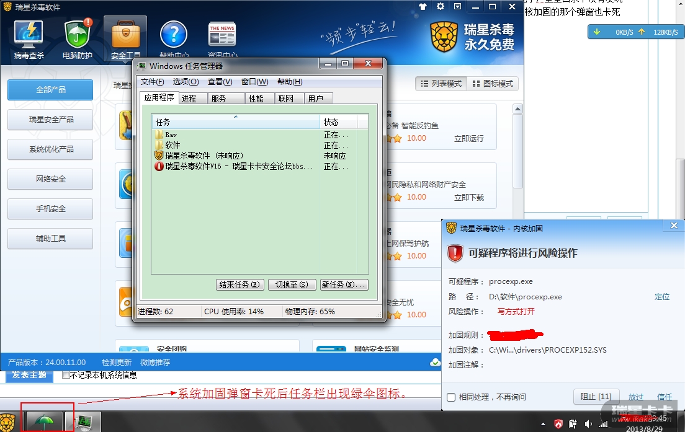Image resolution: width=685 pixels, height=432 pixels.
Task: Select the 瑞星杀毒软件V16 forum task row
Action: click(x=260, y=166)
